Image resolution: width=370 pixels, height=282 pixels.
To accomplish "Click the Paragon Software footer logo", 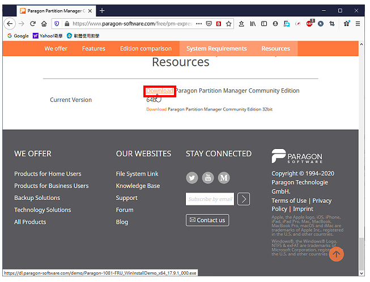I will [296, 156].
